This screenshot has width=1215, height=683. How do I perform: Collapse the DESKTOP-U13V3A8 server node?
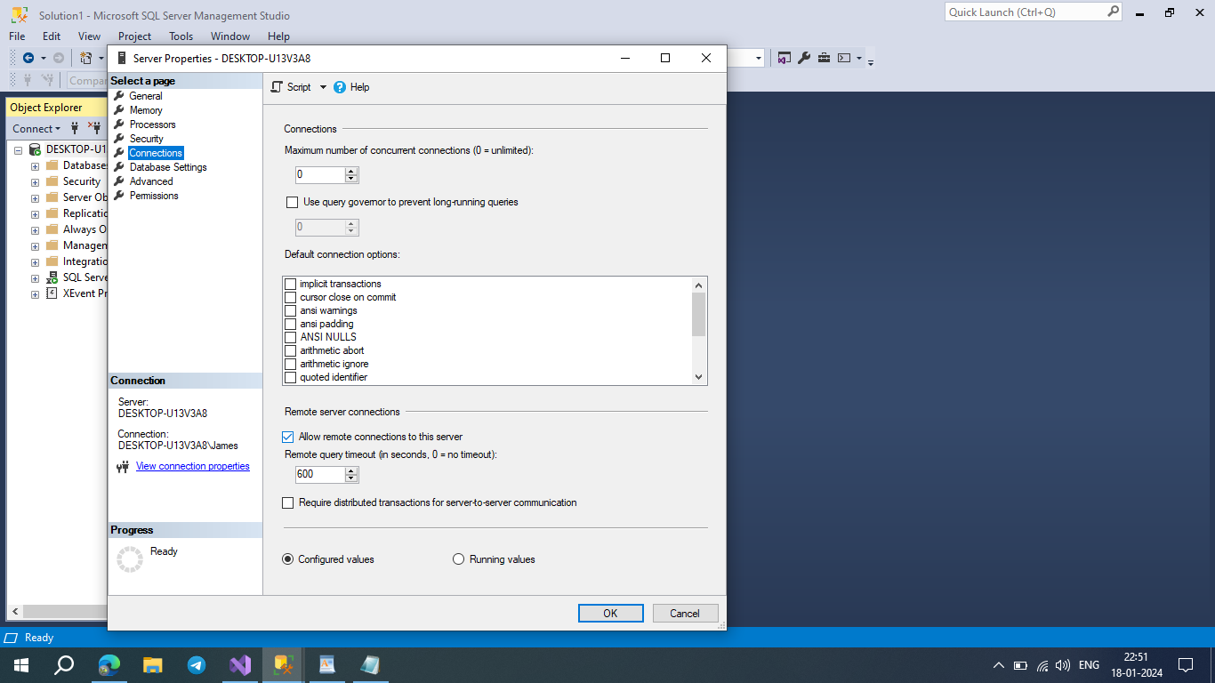[x=18, y=150]
